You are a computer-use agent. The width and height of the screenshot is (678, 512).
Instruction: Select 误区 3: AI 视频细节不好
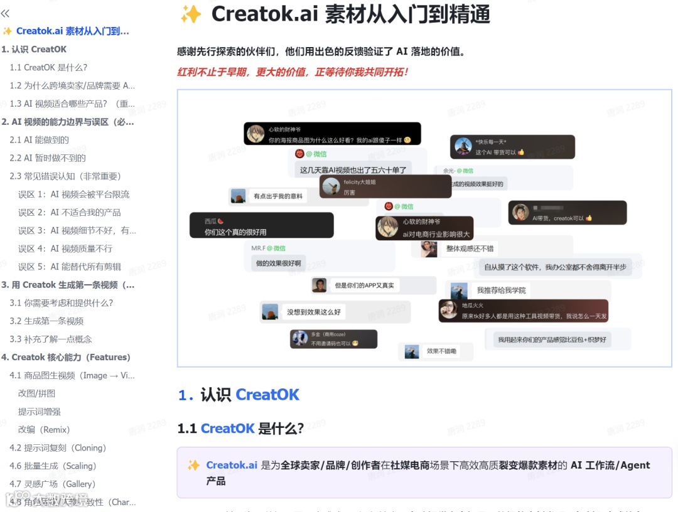pyautogui.click(x=77, y=231)
